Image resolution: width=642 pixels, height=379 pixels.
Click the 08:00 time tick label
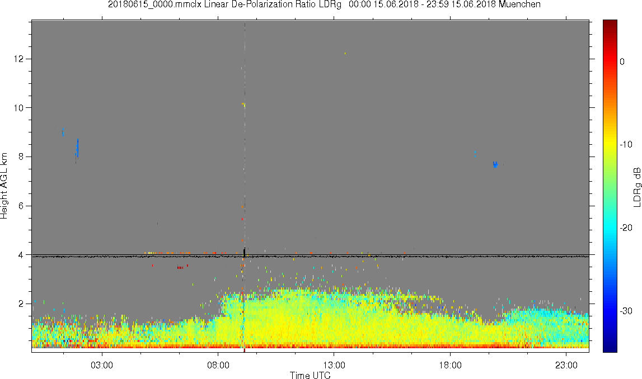tap(218, 365)
